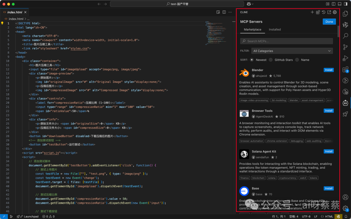Close the index.html editor tab

(25, 12)
